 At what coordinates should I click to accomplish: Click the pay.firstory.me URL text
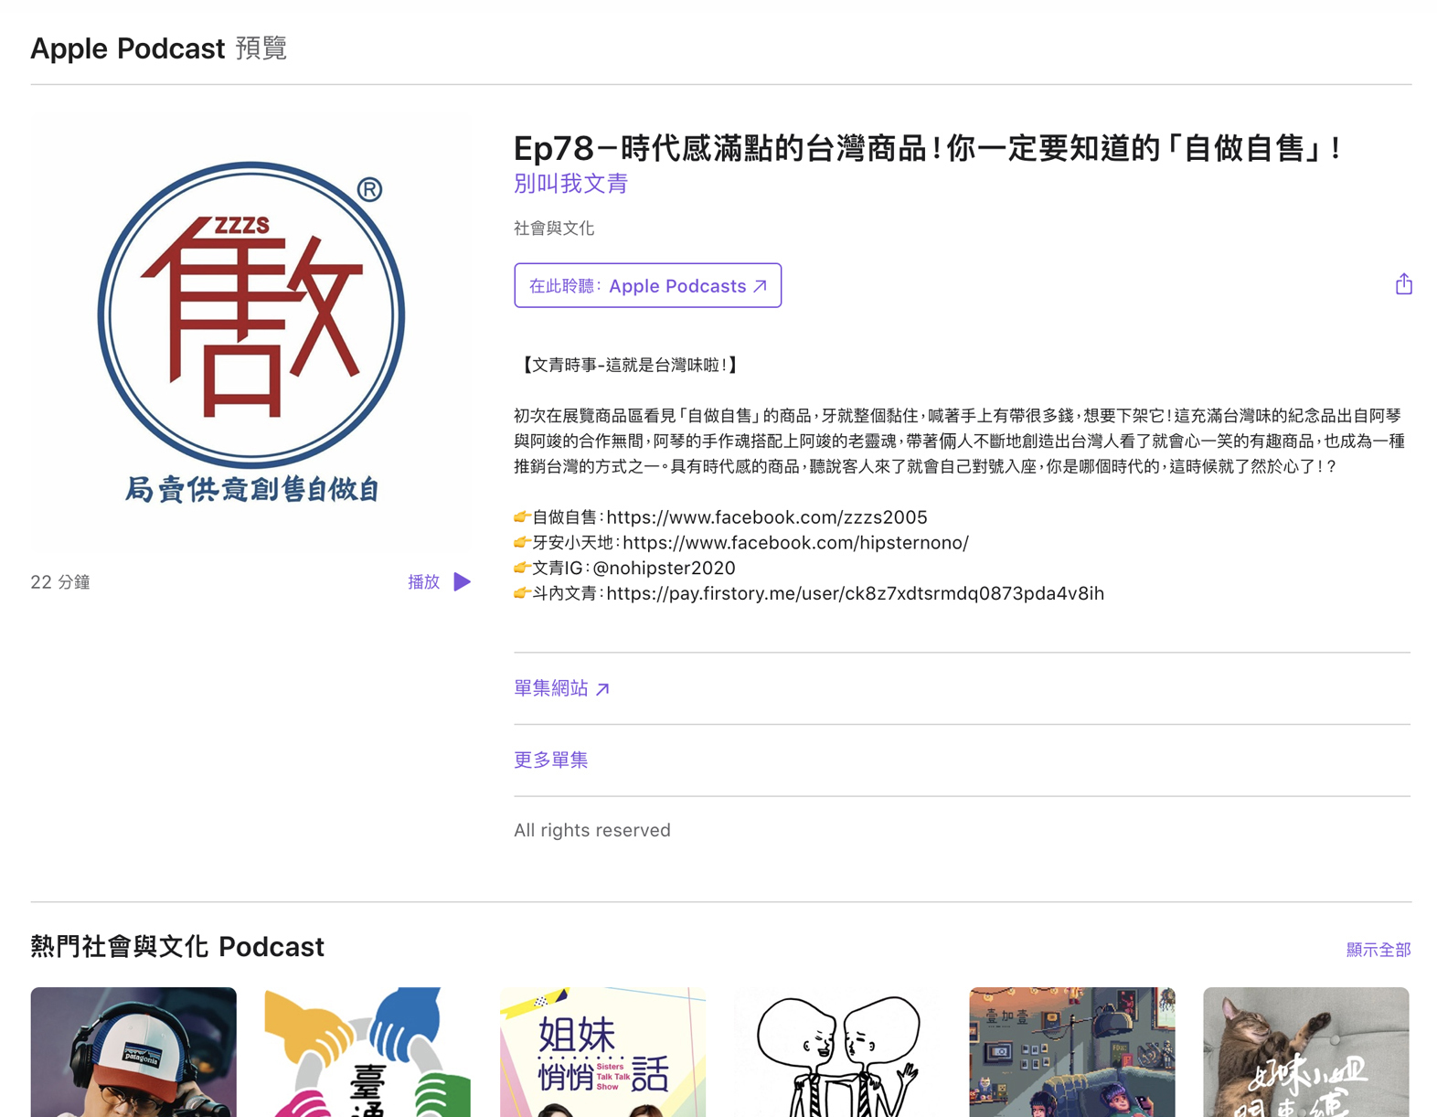point(855,594)
